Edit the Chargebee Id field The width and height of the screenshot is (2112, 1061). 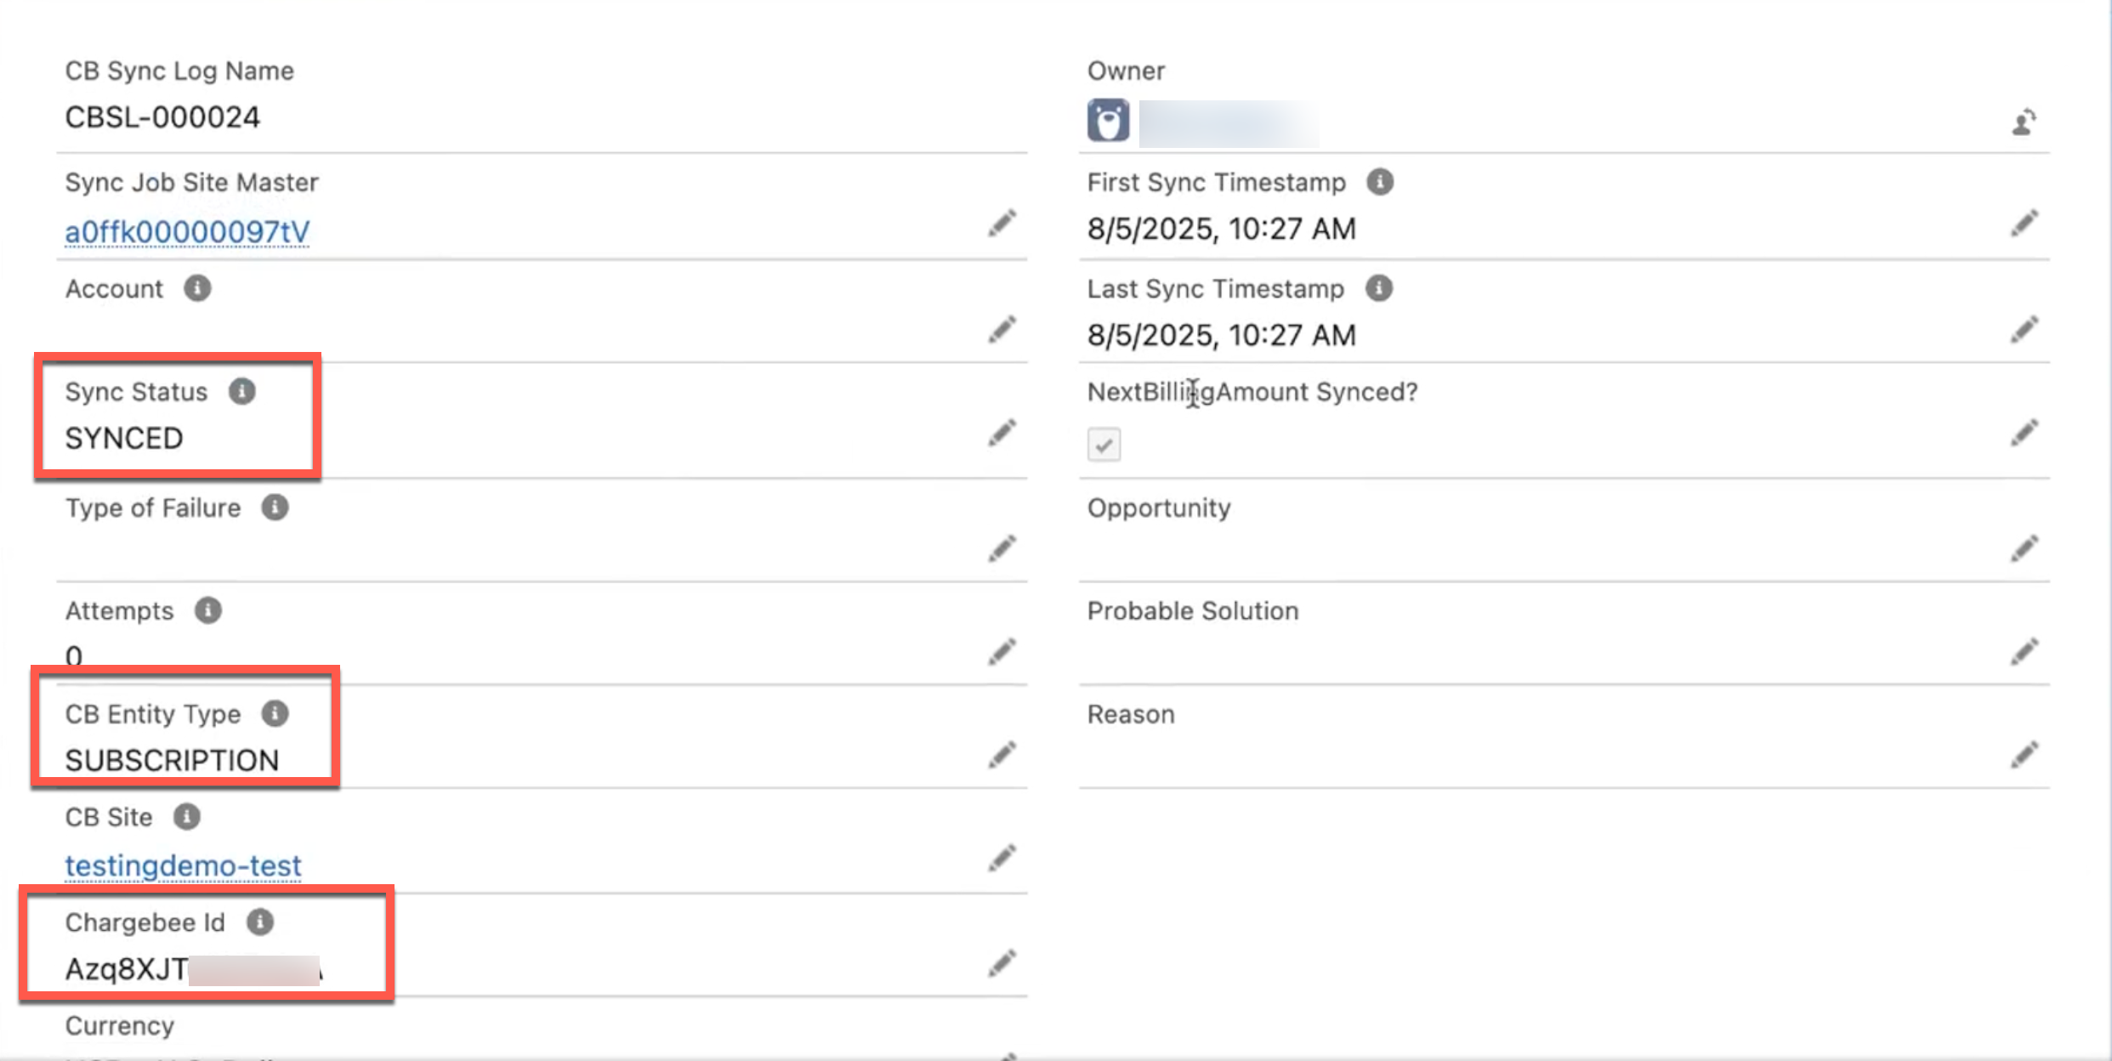coord(1002,963)
